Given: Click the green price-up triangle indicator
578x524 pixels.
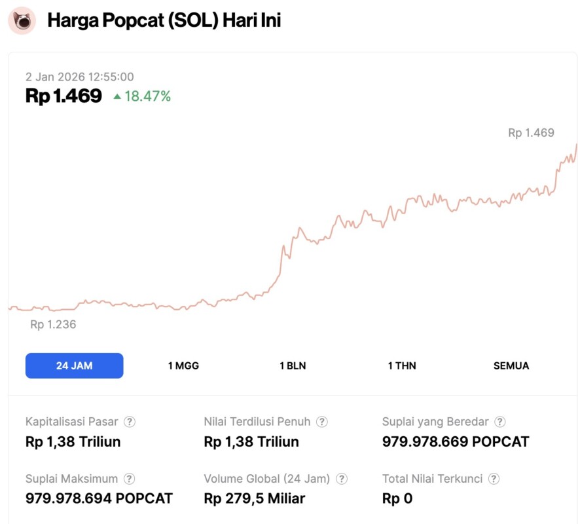Looking at the screenshot, I should click(x=117, y=97).
